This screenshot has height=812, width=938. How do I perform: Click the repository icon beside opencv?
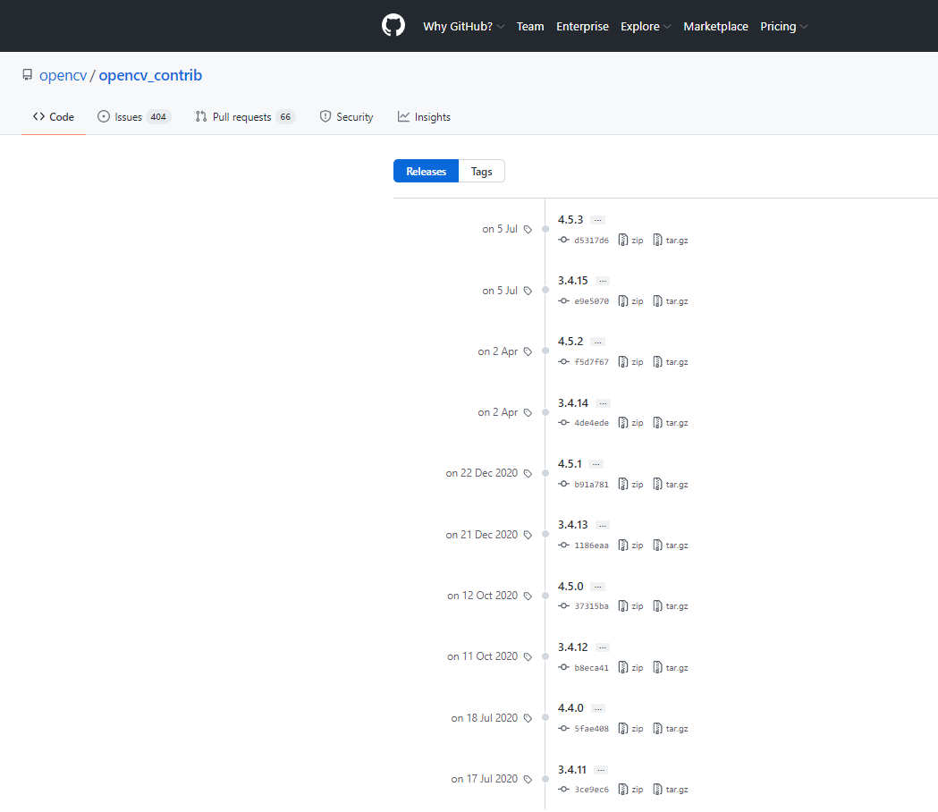click(28, 75)
